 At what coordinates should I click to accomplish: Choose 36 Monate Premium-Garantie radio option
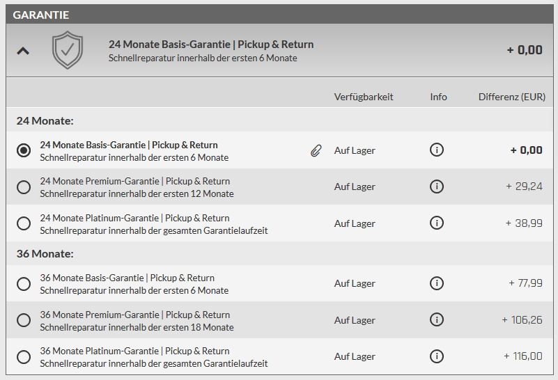24,320
